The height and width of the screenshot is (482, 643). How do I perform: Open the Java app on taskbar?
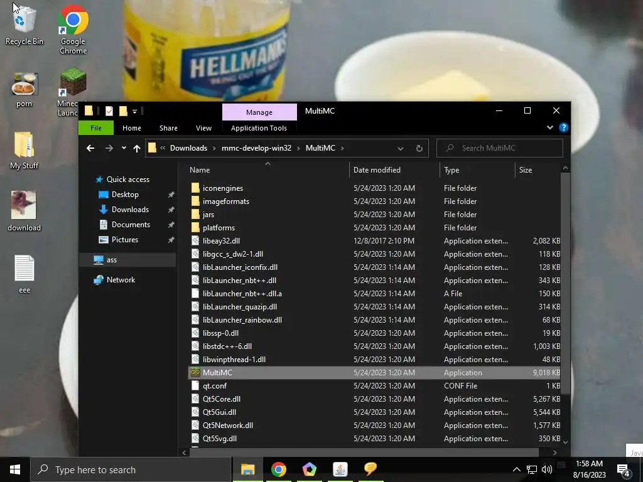[x=340, y=469]
